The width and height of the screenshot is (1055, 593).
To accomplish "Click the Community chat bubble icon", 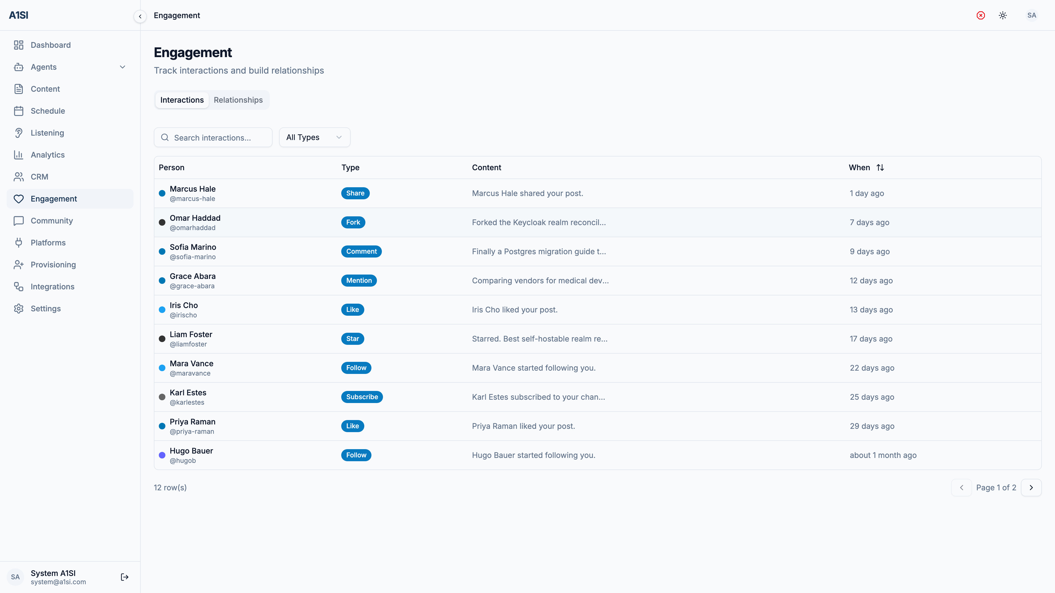I will (x=18, y=220).
